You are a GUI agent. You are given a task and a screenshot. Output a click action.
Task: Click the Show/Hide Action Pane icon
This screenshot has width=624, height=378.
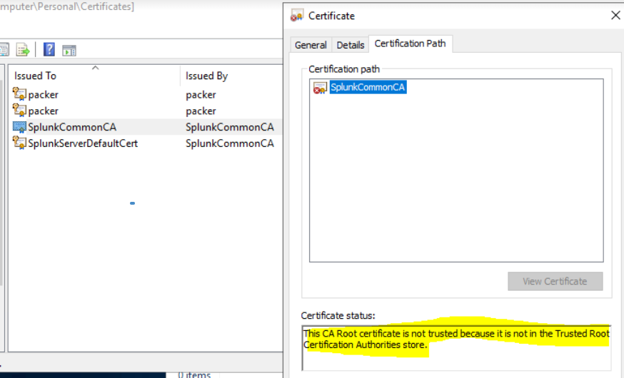coord(69,50)
